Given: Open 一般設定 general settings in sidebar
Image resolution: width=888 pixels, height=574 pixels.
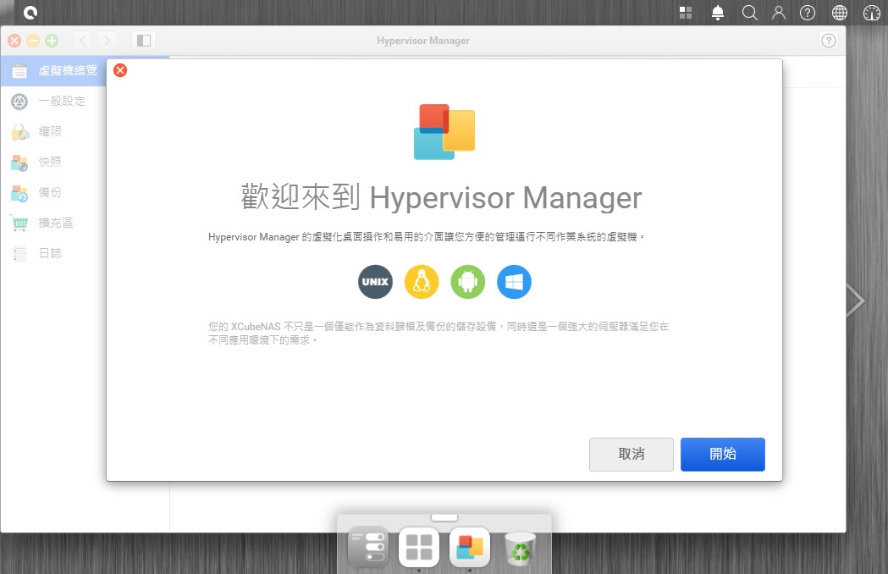Looking at the screenshot, I should 53,102.
